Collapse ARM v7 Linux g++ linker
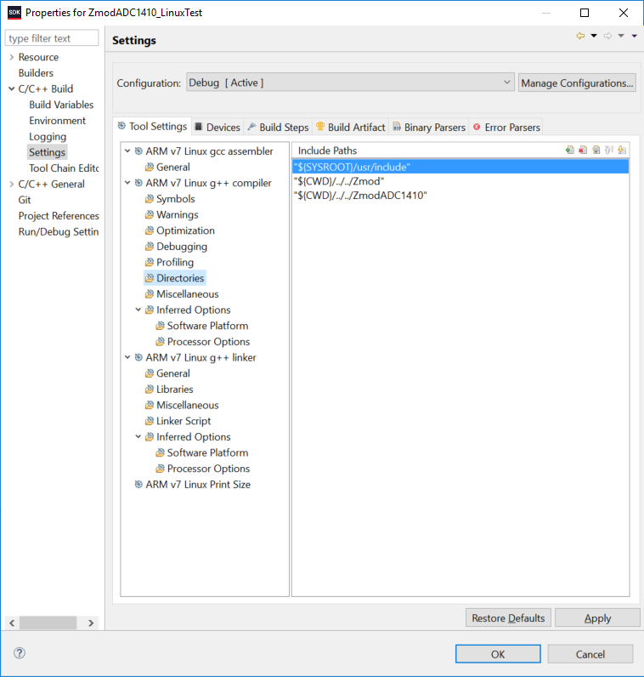 click(127, 357)
